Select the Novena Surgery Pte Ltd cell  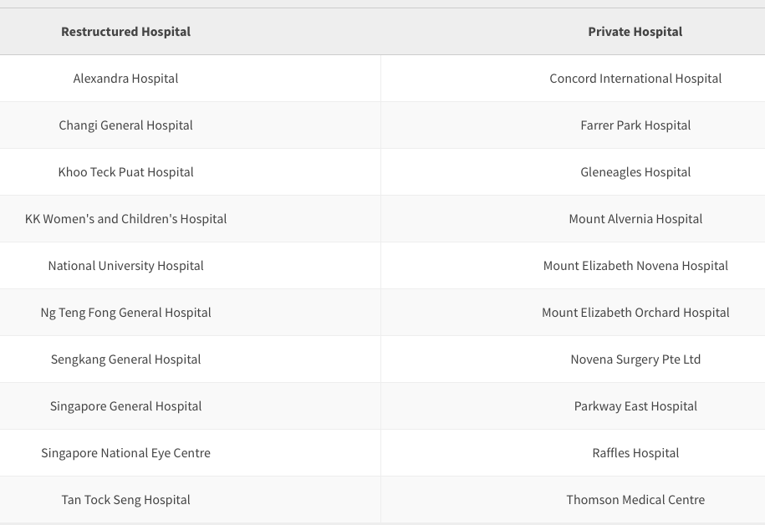(635, 359)
